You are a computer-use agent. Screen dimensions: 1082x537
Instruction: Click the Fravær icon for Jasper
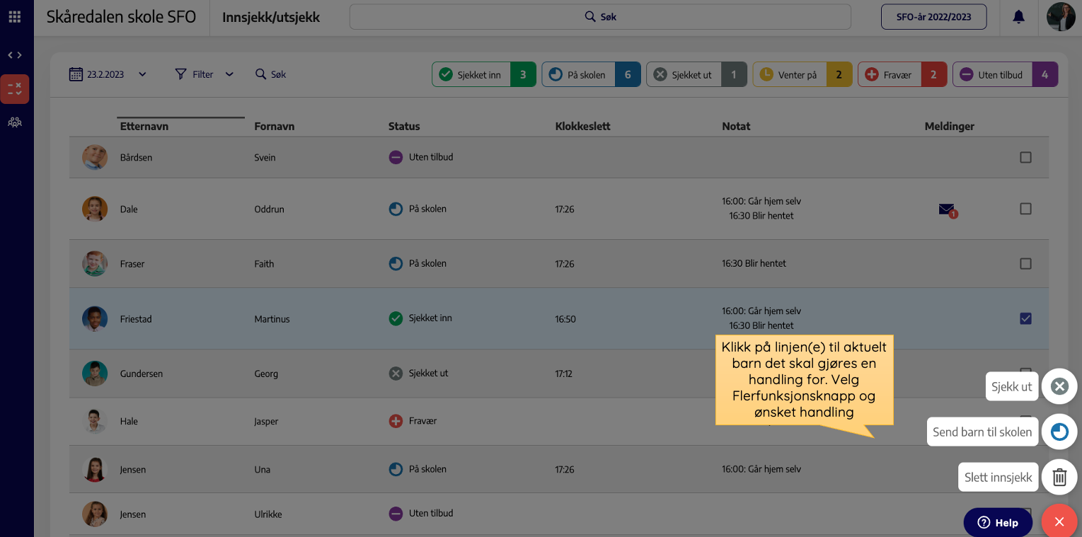click(396, 421)
